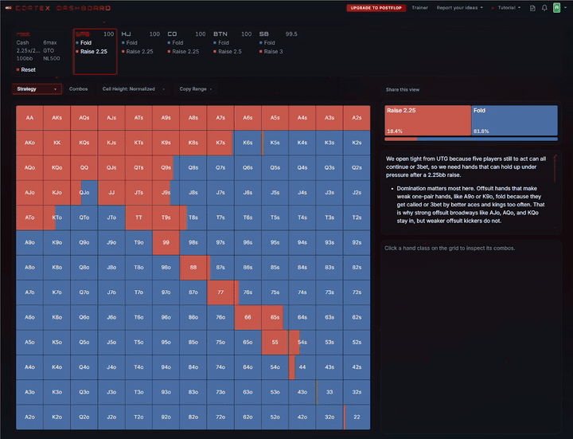Open the document icon in top bar

532,8
